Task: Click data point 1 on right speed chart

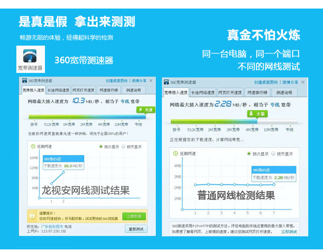Action: tap(195, 185)
